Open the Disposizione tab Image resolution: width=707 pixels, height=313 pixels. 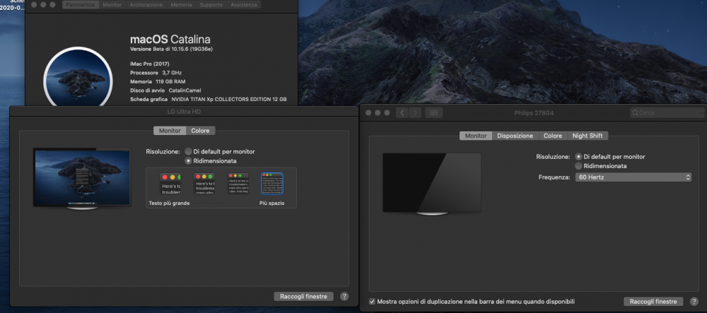tap(515, 136)
